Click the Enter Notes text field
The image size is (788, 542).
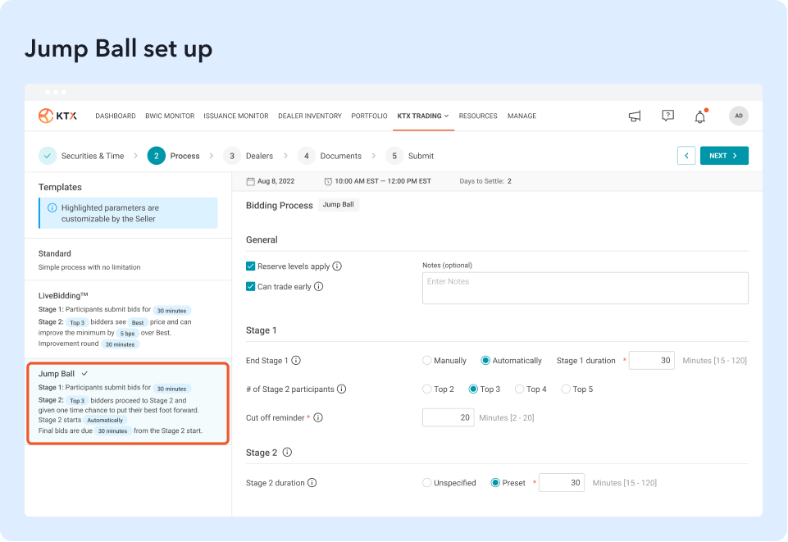(585, 289)
